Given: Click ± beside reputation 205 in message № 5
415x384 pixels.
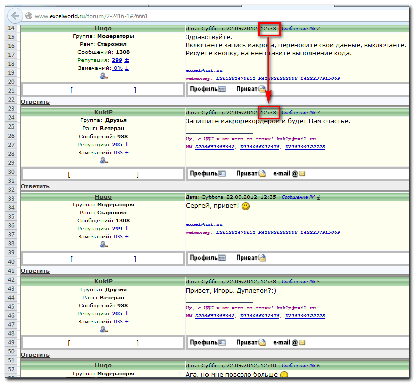Looking at the screenshot, I should [x=127, y=314].
